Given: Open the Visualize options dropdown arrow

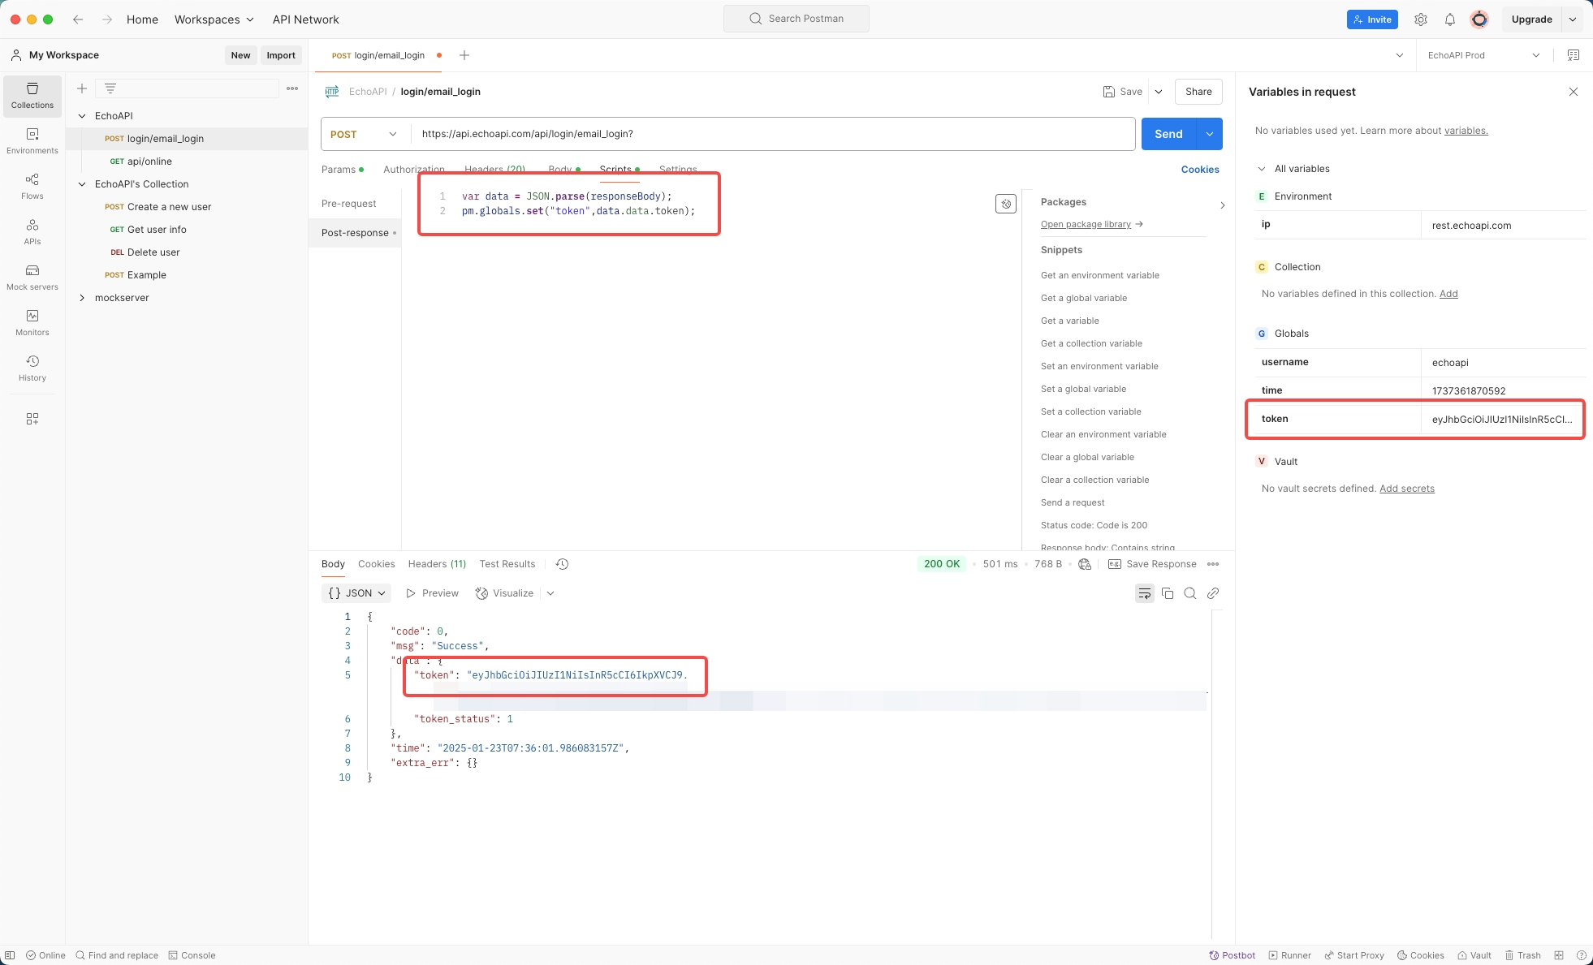Looking at the screenshot, I should (x=550, y=593).
